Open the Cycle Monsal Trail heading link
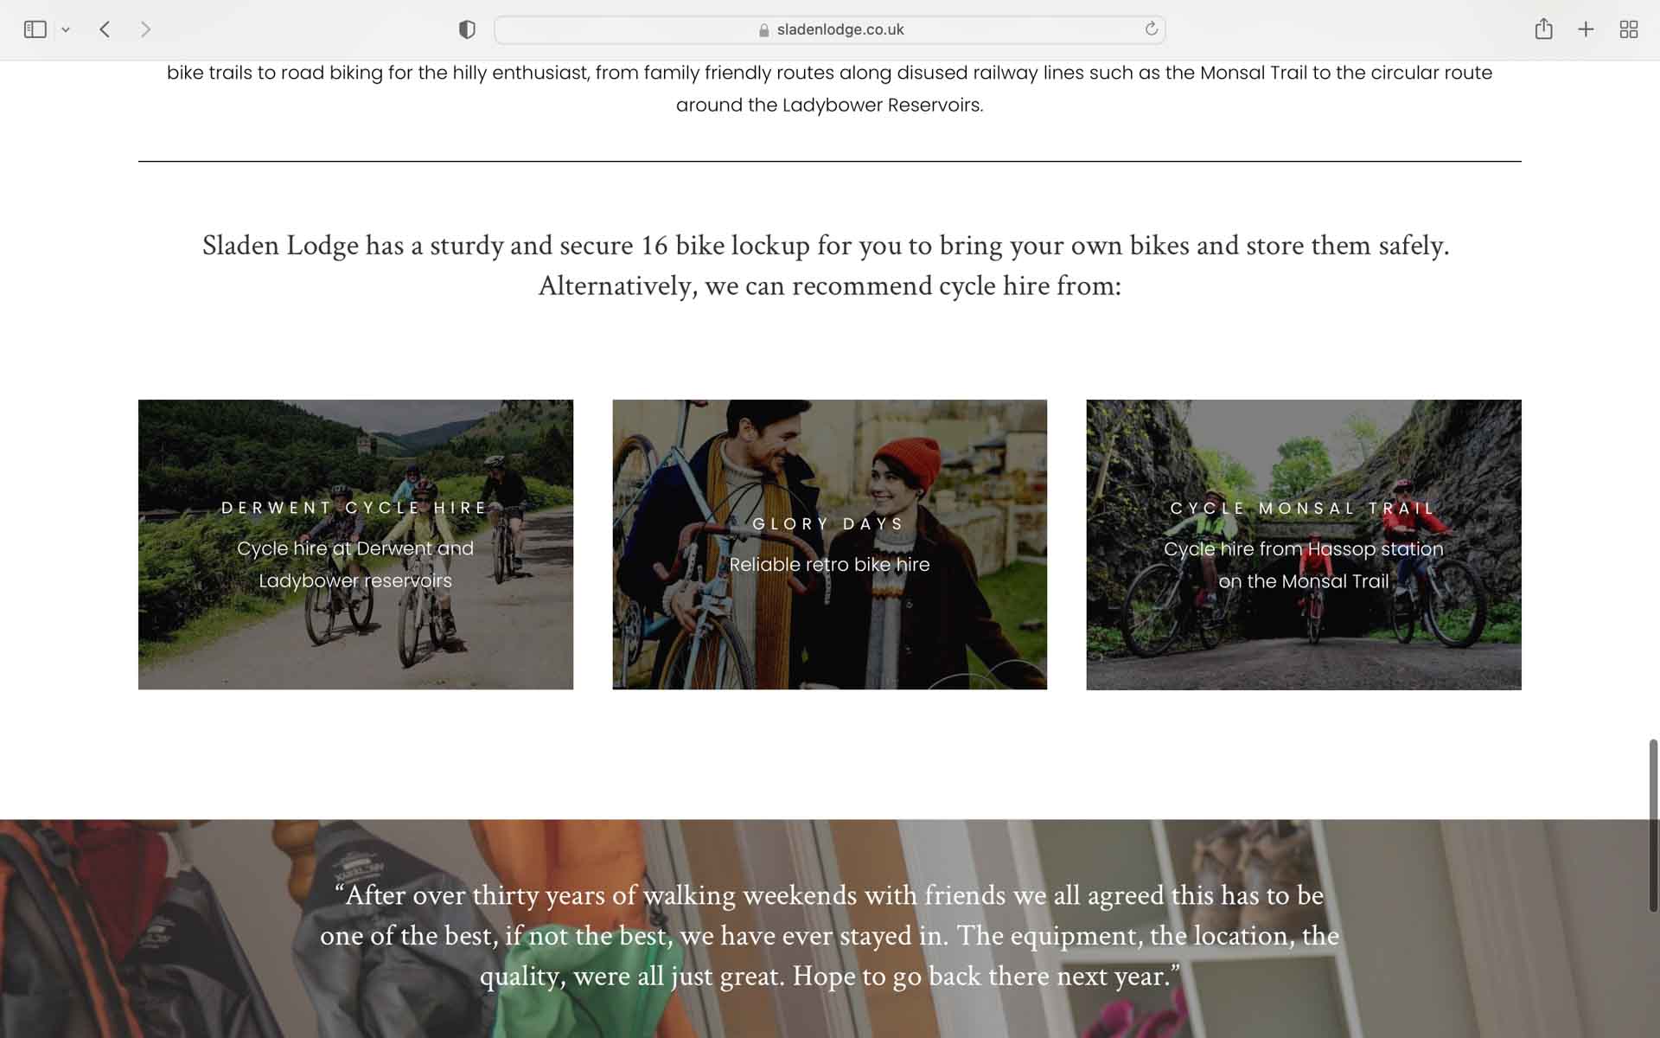1660x1038 pixels. click(1303, 509)
